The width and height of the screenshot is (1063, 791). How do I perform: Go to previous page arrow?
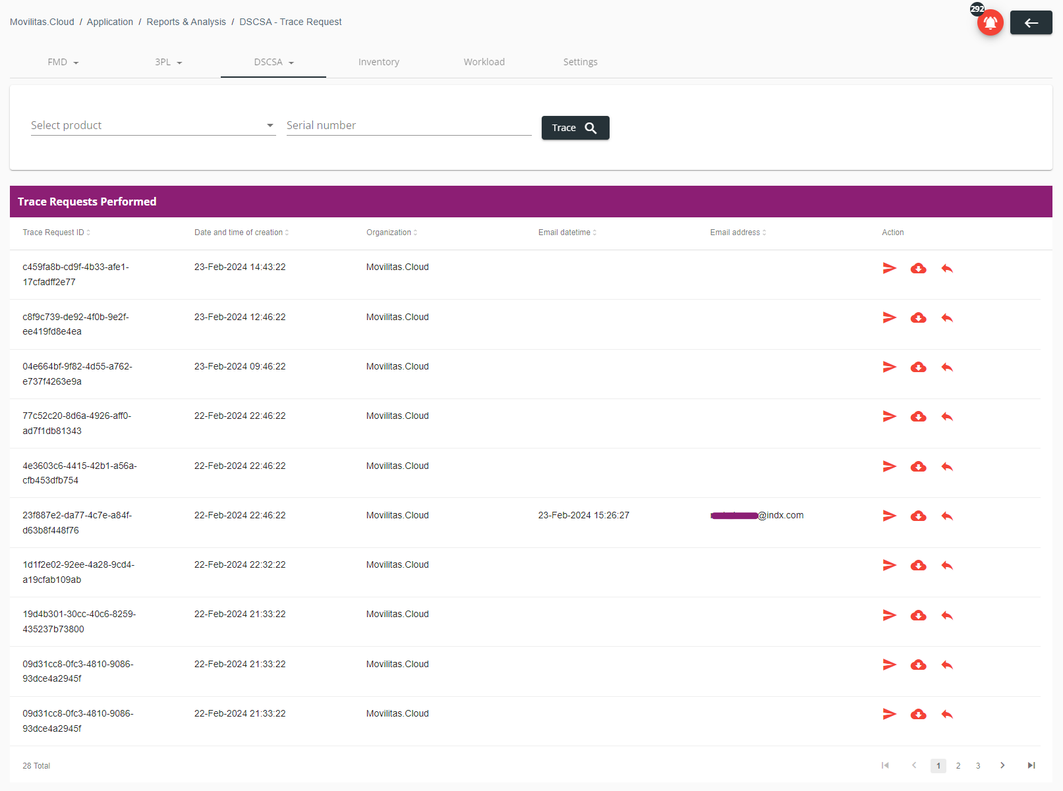[x=914, y=765]
